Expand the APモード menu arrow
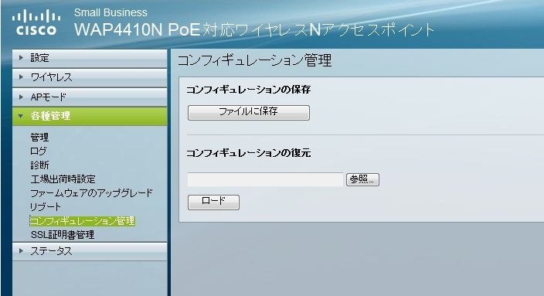Image resolution: width=544 pixels, height=296 pixels. click(21, 97)
